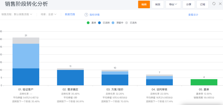Screen dimensions: 223x105
Task: Click the value label 4 above green bar
Action: click(x=204, y=77)
